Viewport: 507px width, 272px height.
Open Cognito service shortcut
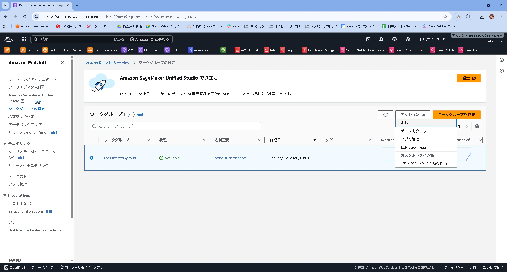[x=289, y=50]
